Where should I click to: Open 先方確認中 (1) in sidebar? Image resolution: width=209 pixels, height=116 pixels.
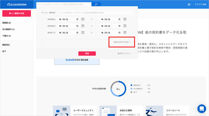point(8,29)
